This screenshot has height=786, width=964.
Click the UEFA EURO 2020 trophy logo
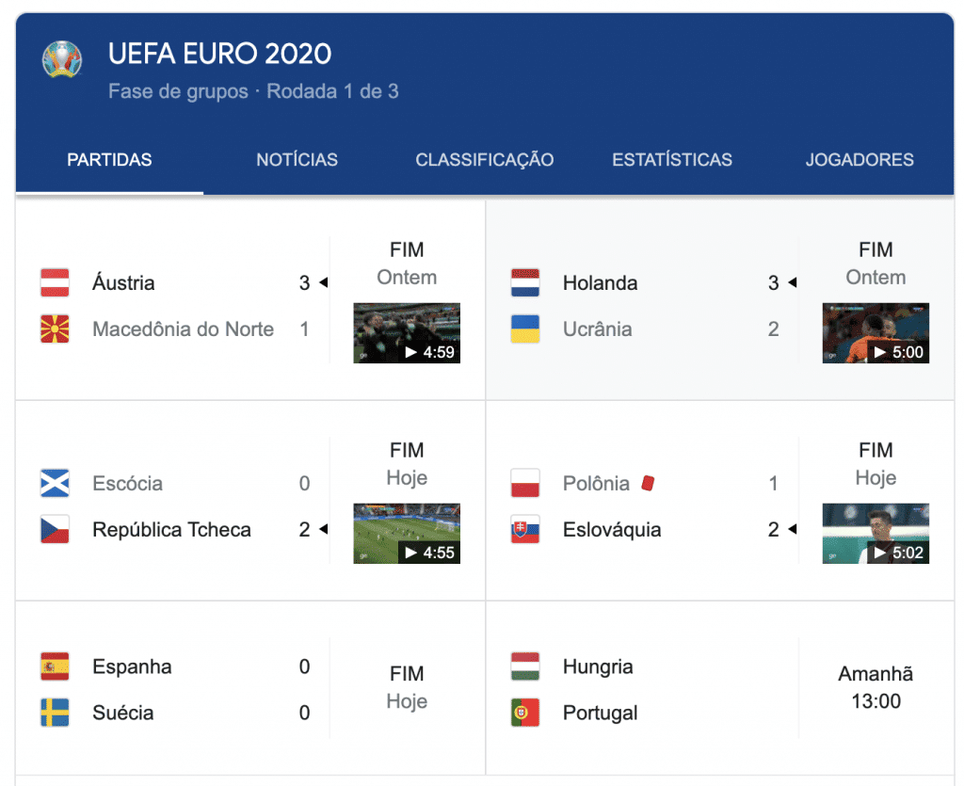(x=62, y=59)
